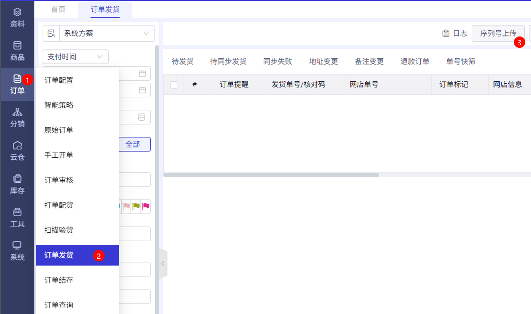
Task: Select the 退款订单 status tab
Action: click(415, 61)
